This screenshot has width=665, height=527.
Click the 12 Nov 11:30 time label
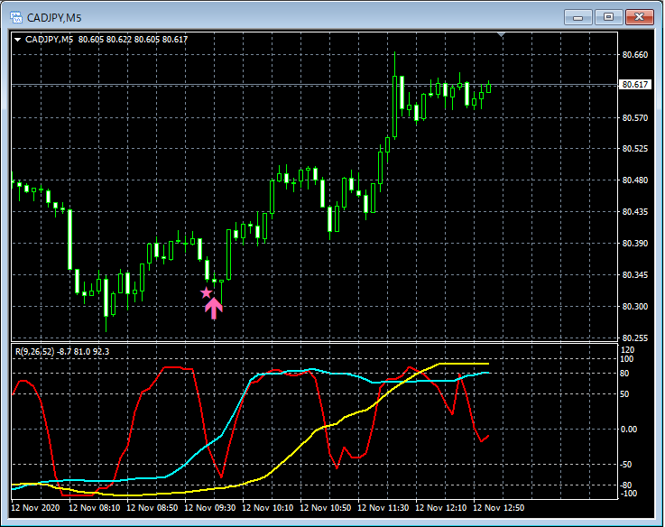coord(383,507)
